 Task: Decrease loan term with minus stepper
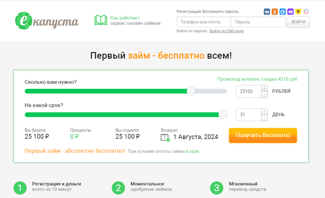tap(264, 117)
